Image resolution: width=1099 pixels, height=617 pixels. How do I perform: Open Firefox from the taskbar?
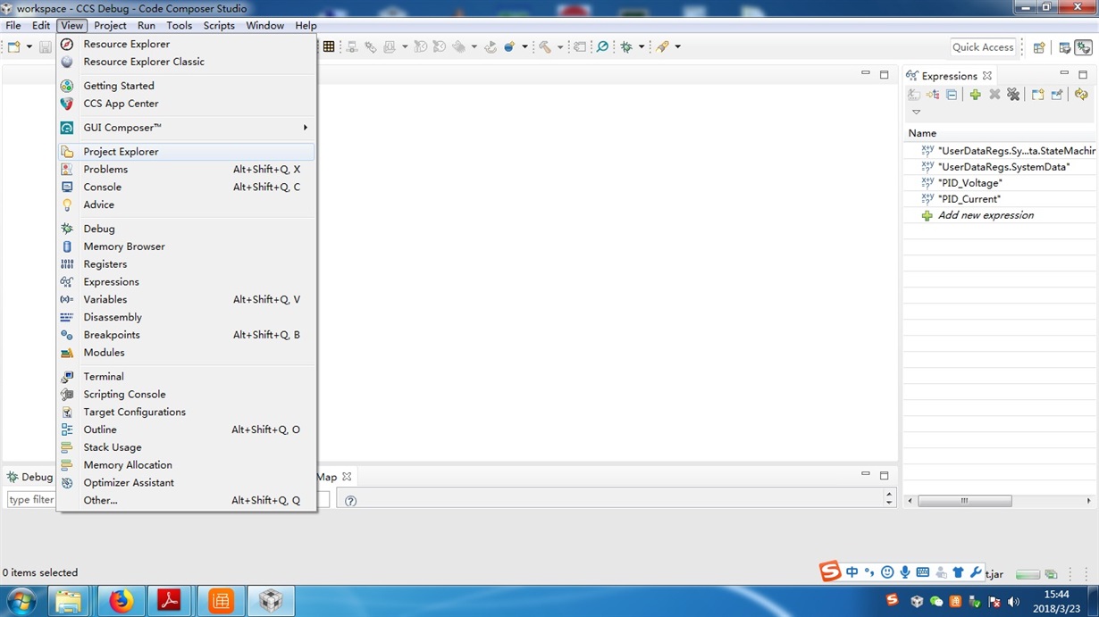(x=121, y=601)
